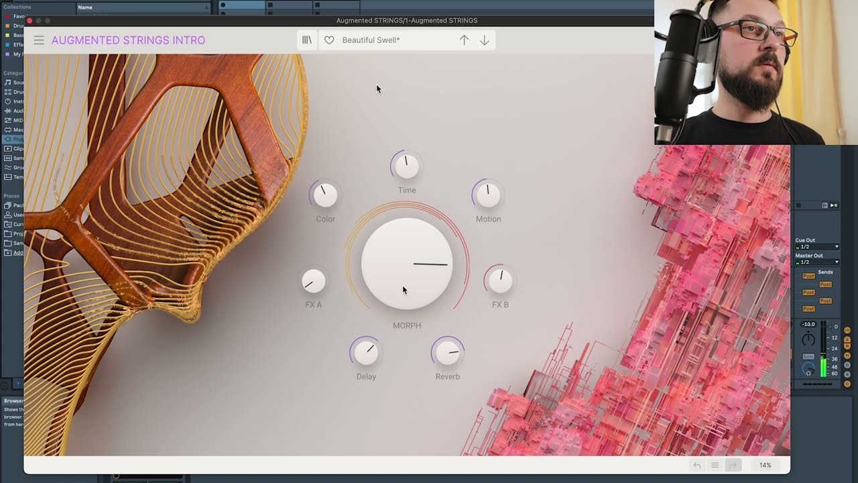Click the FX A knob
858x483 pixels.
pos(313,281)
